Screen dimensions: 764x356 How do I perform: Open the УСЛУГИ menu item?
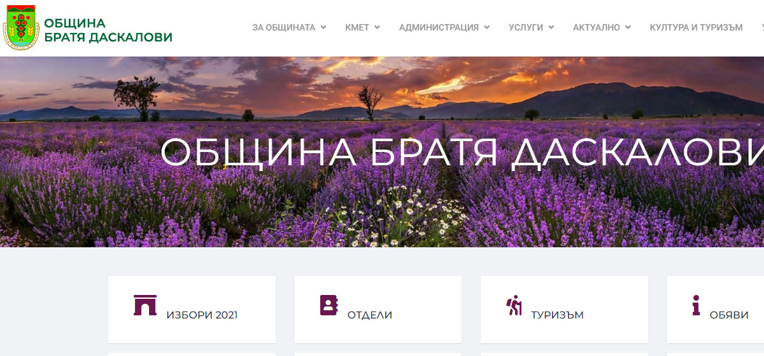click(532, 27)
